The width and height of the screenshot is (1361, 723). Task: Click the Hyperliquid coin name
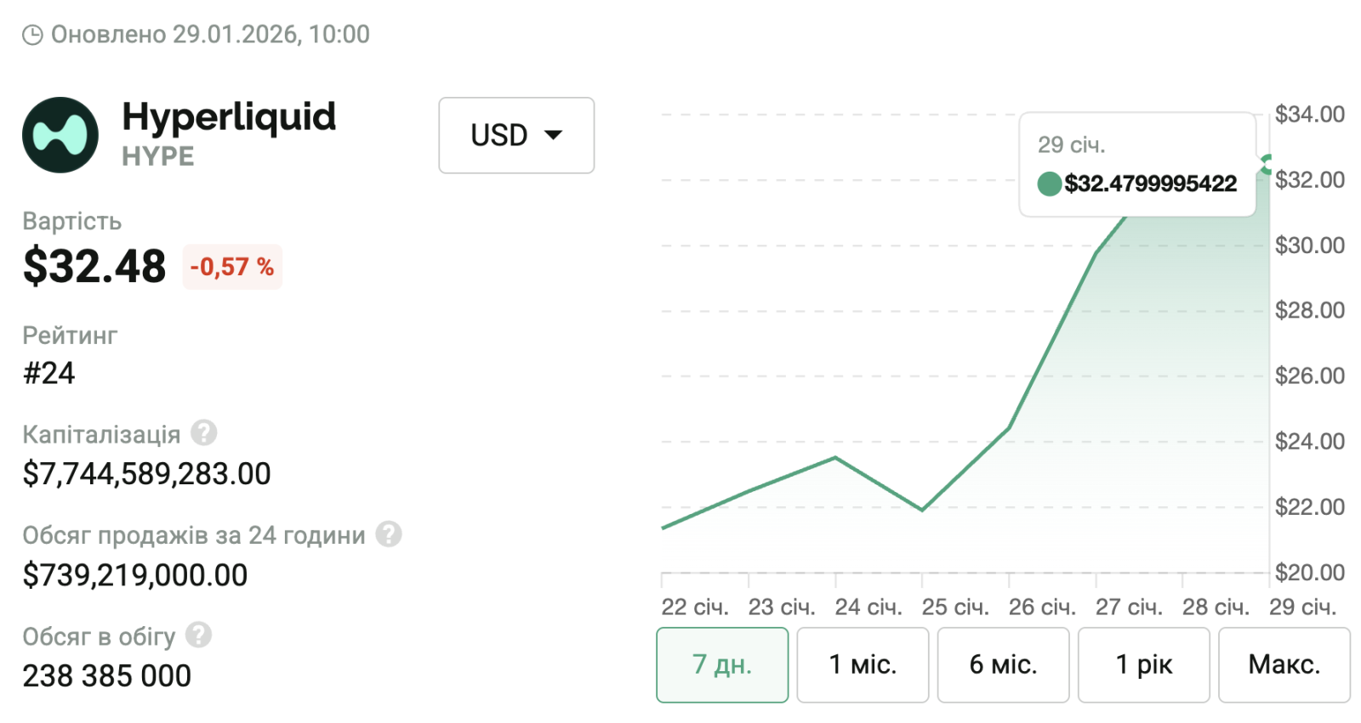tap(229, 117)
